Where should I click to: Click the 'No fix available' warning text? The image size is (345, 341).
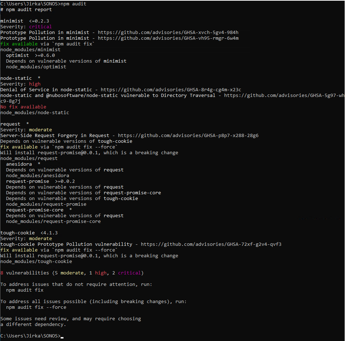23,107
